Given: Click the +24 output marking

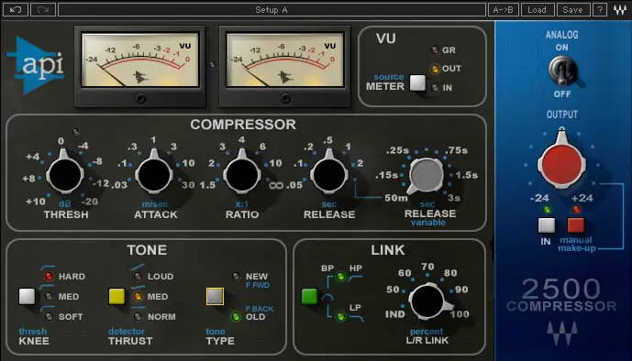Looking at the screenshot, I should click(x=582, y=198).
